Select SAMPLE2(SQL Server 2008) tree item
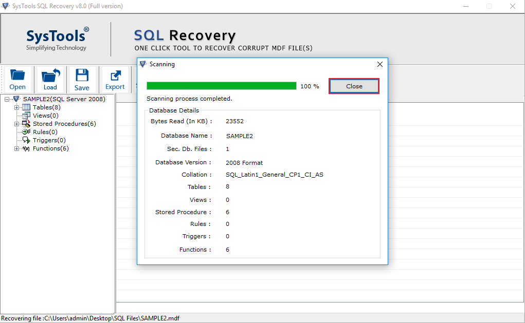525x323 pixels. click(64, 99)
